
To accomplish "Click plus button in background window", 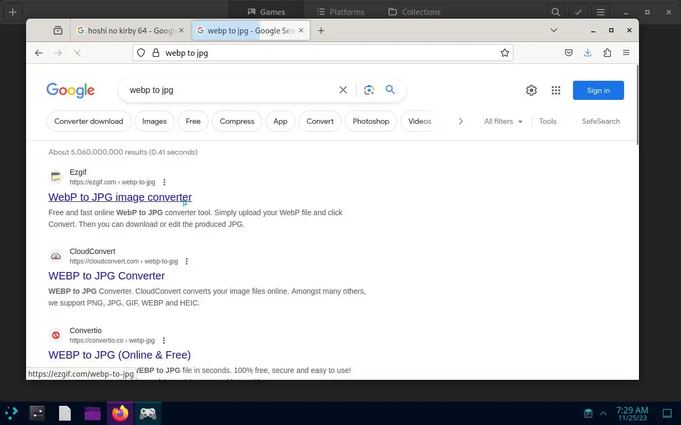I will [x=13, y=12].
